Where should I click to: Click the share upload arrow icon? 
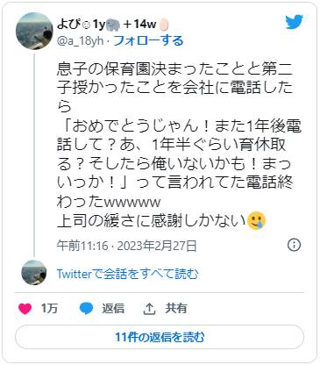[149, 309]
